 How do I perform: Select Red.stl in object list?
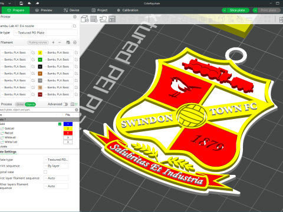[9, 133]
